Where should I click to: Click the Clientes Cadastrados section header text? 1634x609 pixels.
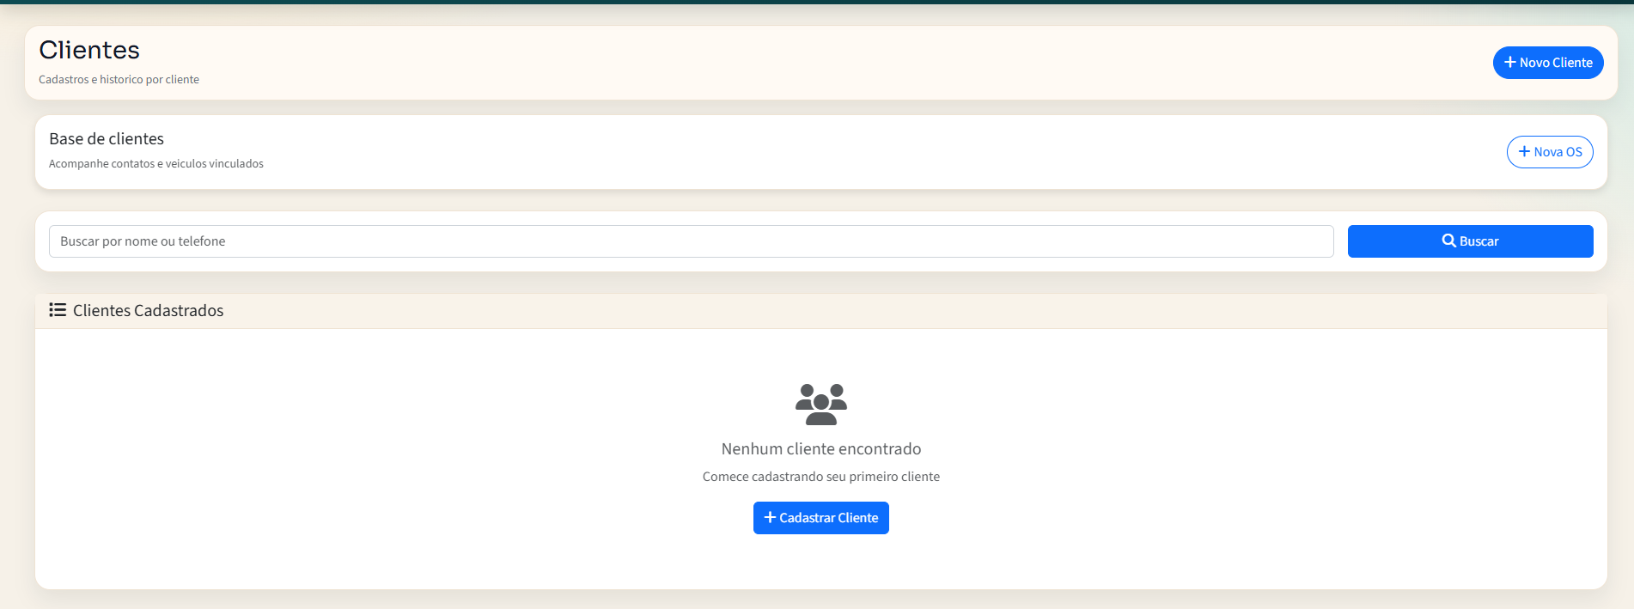148,311
